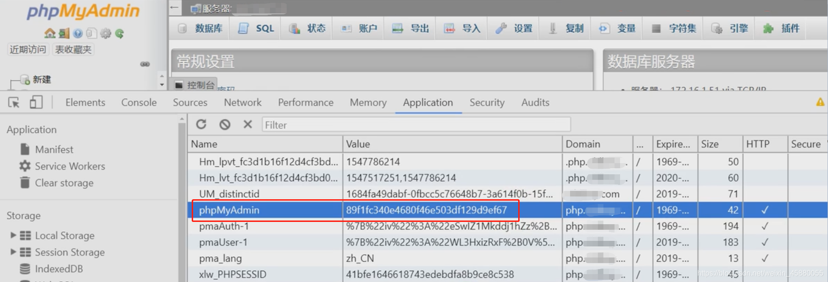The height and width of the screenshot is (282, 828).
Task: Sort cookies by Size column header
Action: tap(720, 144)
